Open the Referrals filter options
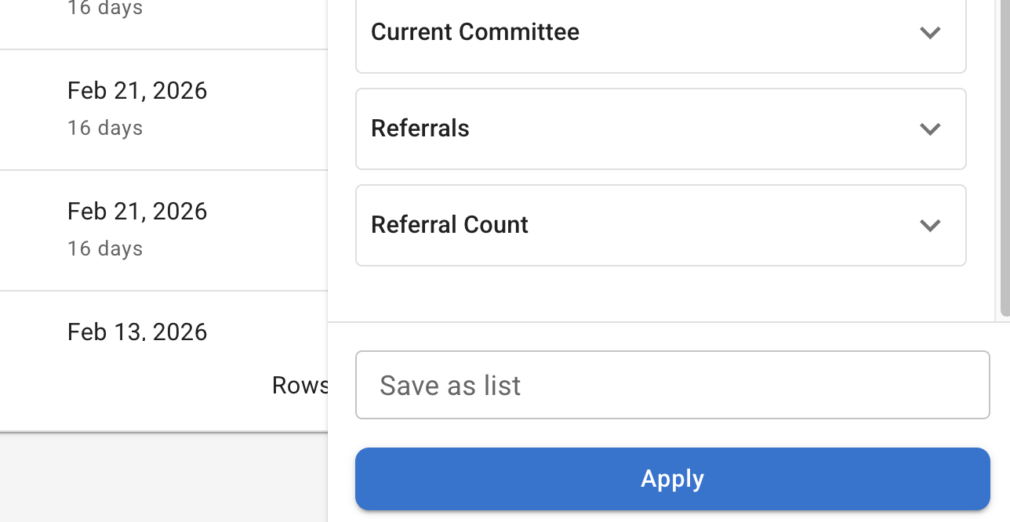The height and width of the screenshot is (522, 1010). [x=660, y=129]
